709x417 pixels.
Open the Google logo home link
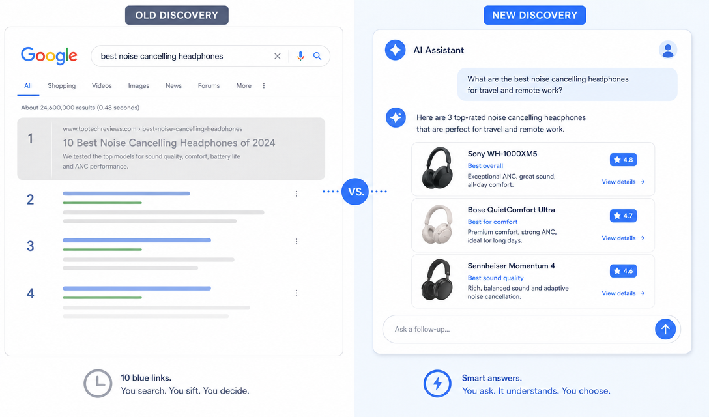click(x=50, y=55)
